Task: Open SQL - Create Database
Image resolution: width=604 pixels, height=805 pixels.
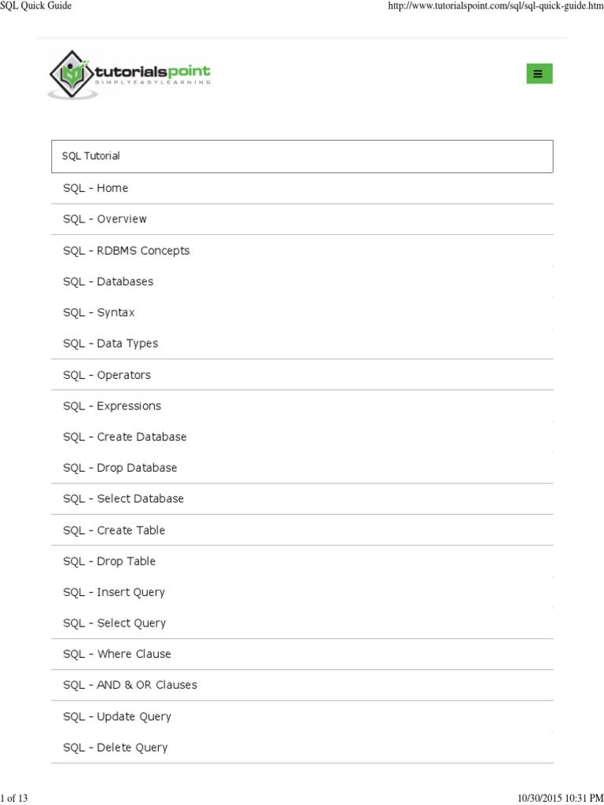Action: coord(125,437)
